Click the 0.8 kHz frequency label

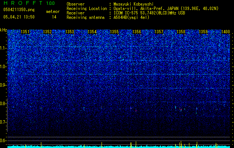(x=3, y=104)
